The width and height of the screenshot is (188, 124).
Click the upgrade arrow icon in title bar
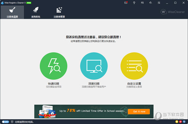coord(134,3)
